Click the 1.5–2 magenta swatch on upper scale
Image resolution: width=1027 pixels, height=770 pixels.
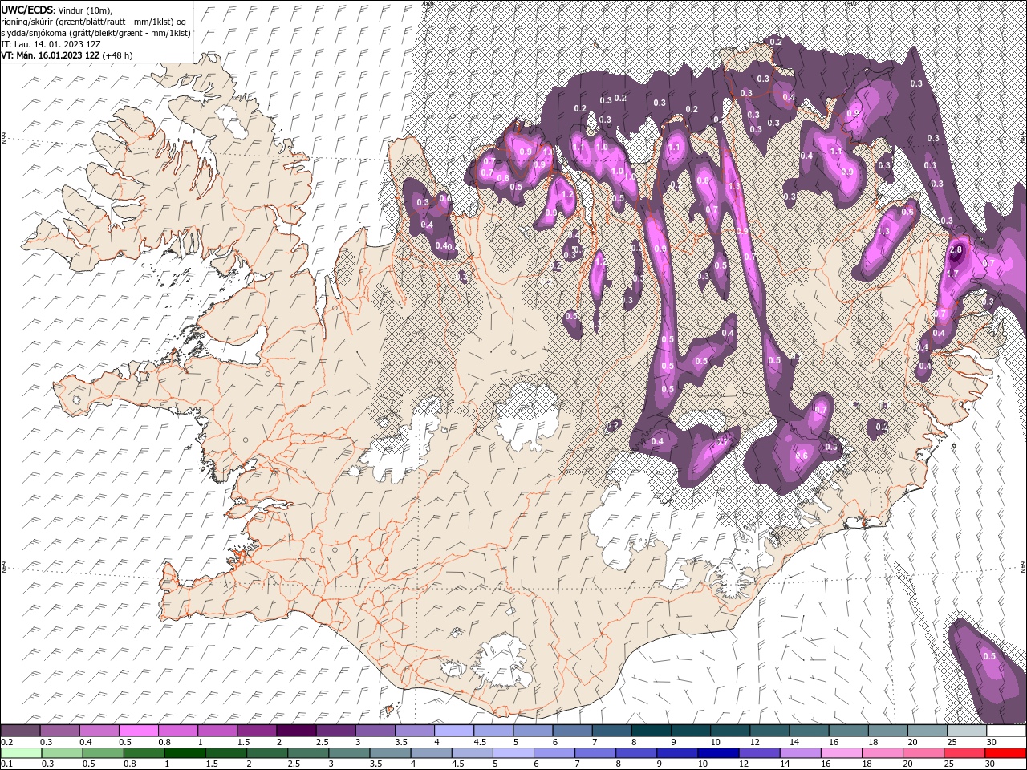coord(257,730)
